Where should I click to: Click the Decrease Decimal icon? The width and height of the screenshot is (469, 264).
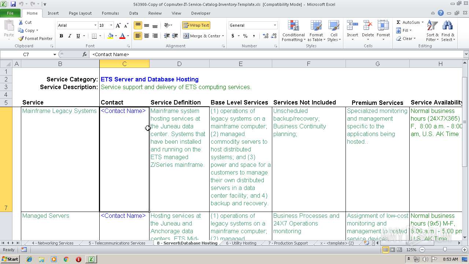[274, 36]
